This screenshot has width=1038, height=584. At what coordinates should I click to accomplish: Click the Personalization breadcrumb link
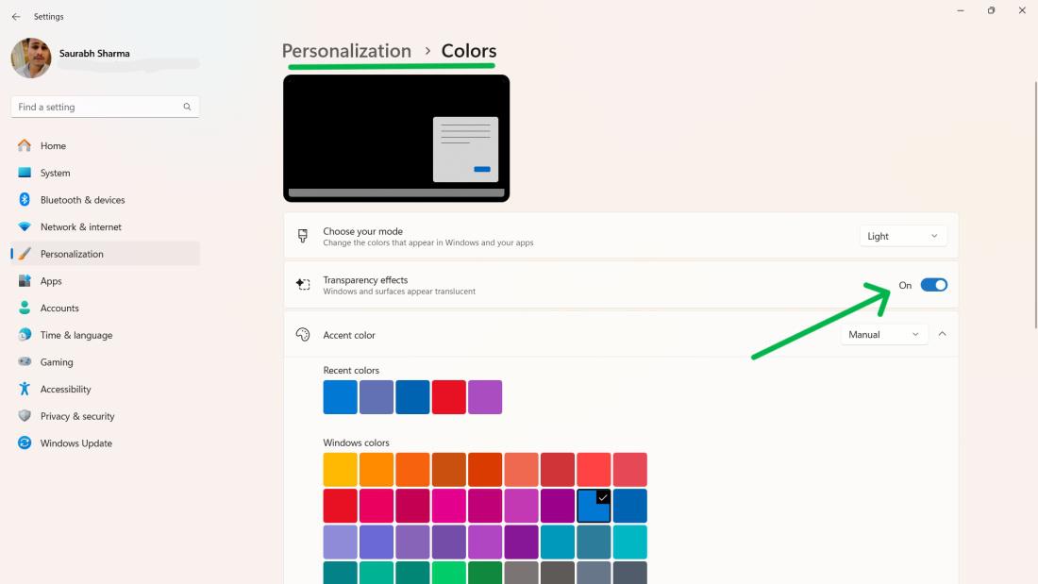click(346, 51)
